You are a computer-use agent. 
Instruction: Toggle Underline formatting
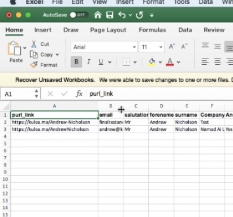coord(101,61)
